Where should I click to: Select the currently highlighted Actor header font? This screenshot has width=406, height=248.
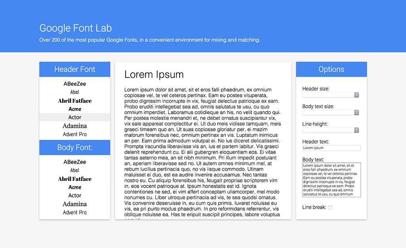tap(75, 117)
